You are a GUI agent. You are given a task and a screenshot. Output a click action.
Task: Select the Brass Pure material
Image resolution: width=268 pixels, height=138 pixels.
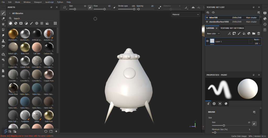tap(25, 47)
